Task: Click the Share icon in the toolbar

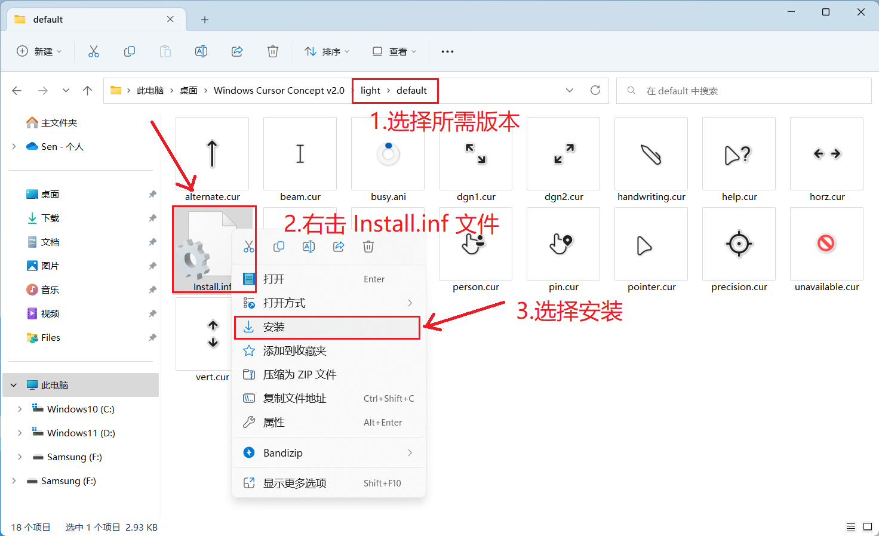Action: tap(237, 51)
